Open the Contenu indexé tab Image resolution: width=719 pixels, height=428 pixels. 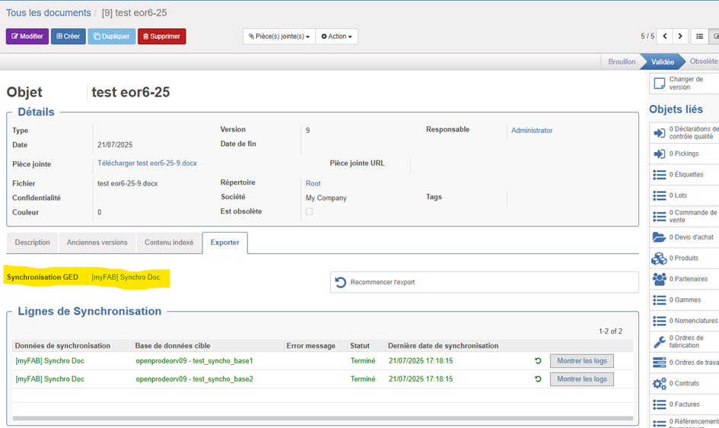pyautogui.click(x=169, y=243)
